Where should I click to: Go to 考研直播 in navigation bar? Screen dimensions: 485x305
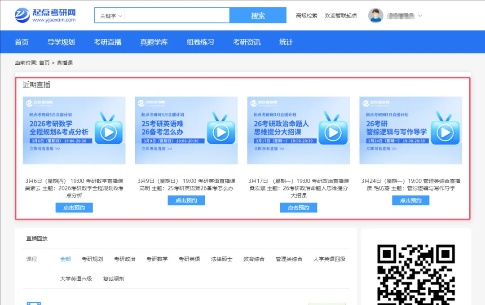point(107,42)
